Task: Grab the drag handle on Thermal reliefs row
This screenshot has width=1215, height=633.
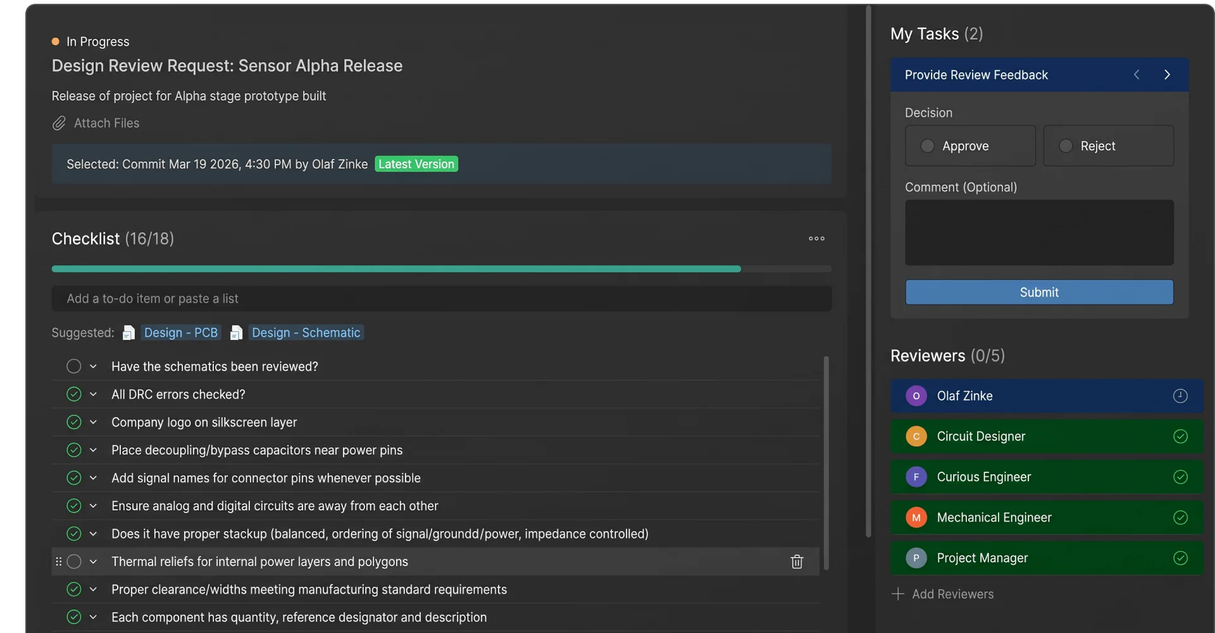Action: (58, 561)
